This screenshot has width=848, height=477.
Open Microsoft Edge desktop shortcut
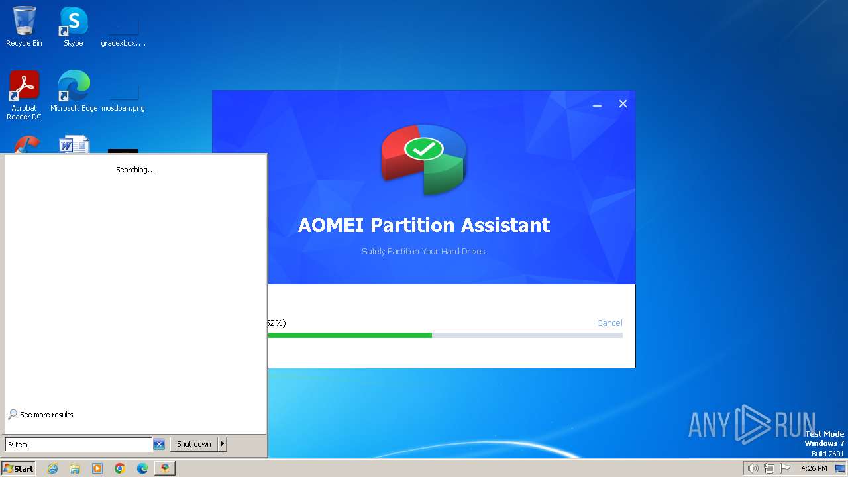tap(74, 91)
